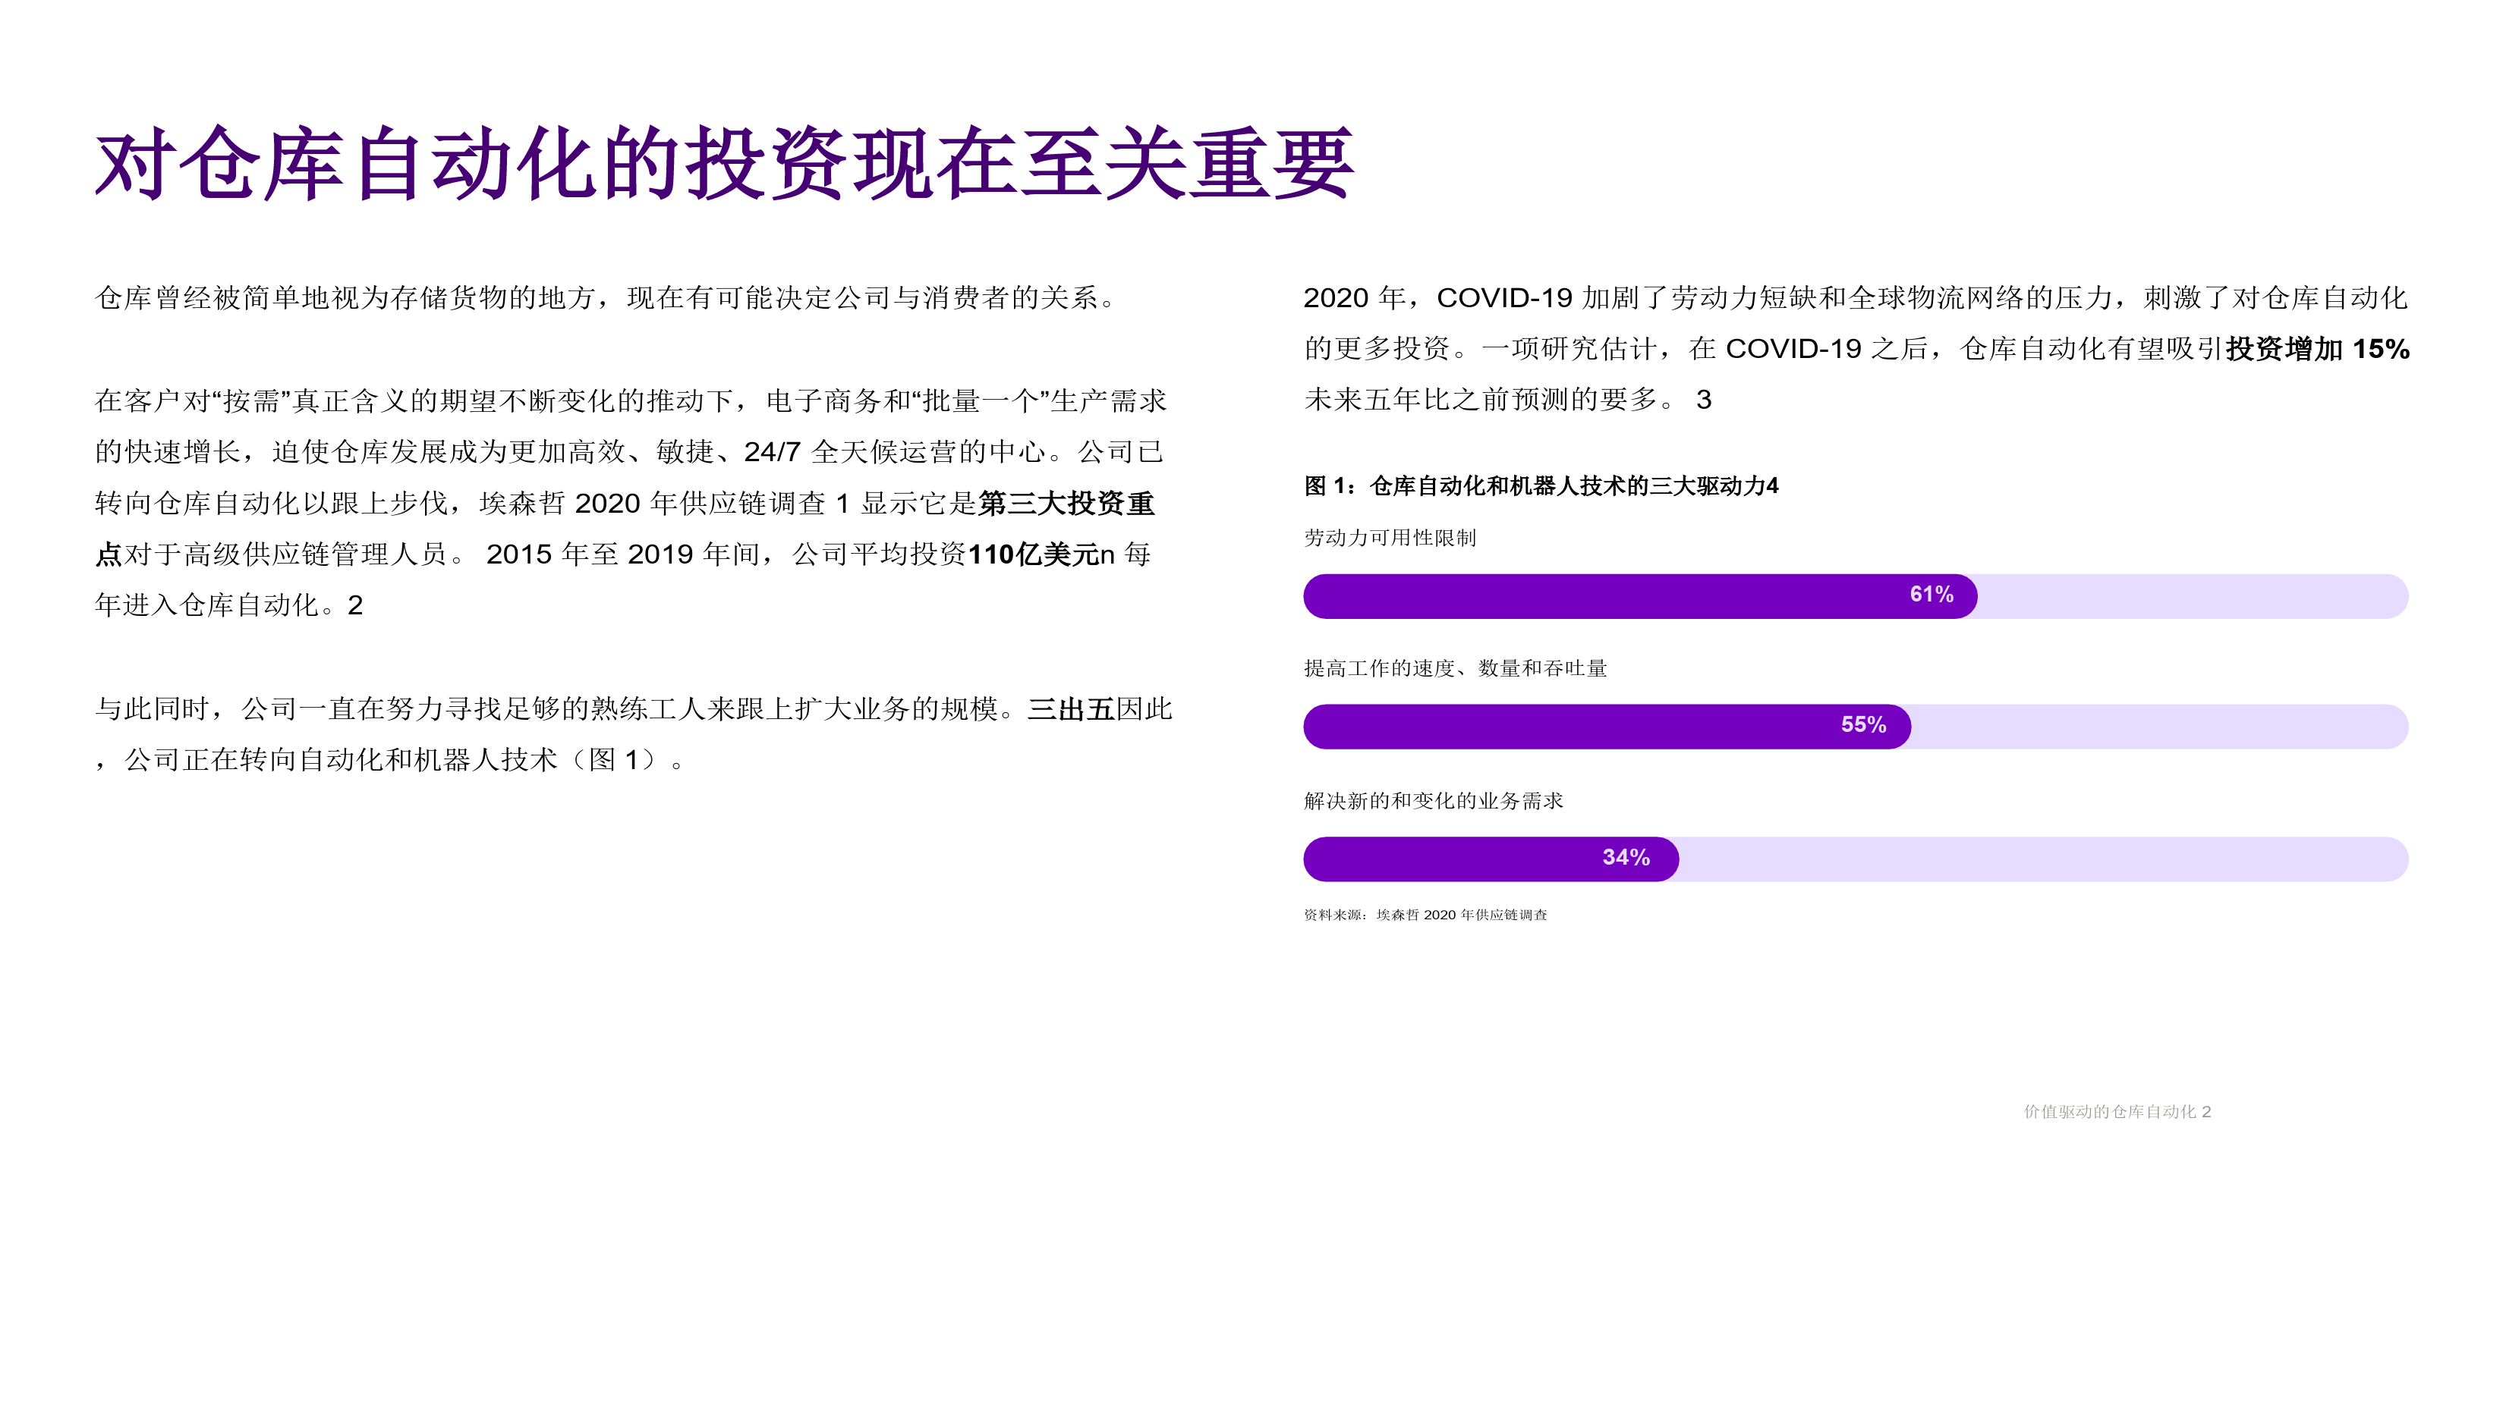
Task: Click the title 对仓库自动化的投资现在至关重要
Action: point(724,164)
